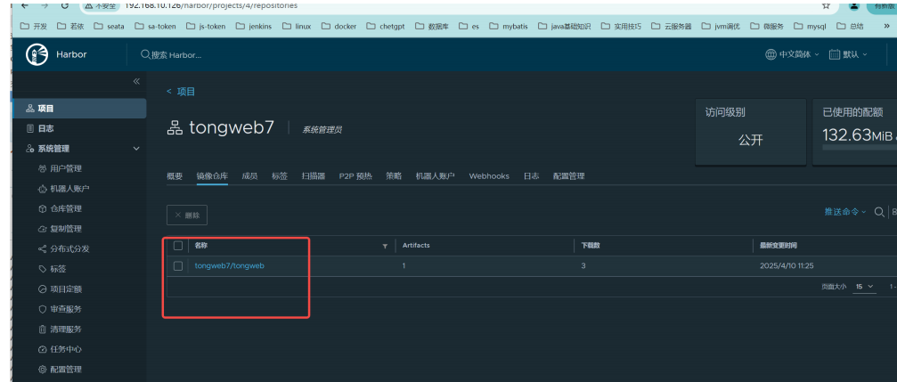
Task: Open the P2P 预热 tab
Action: [355, 176]
